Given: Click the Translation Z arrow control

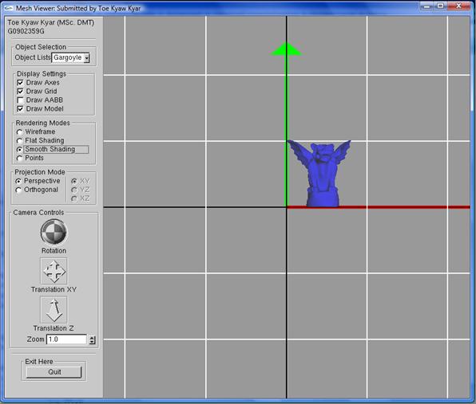Looking at the screenshot, I should (x=54, y=310).
